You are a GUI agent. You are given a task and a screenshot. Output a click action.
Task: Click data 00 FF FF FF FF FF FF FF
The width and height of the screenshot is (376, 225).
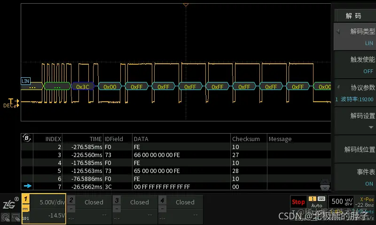(162, 187)
